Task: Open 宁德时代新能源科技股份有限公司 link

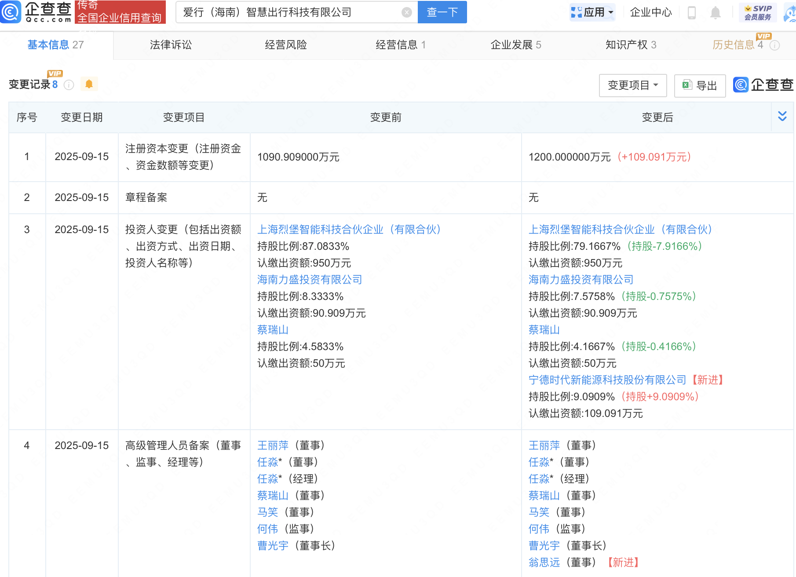Action: [607, 380]
